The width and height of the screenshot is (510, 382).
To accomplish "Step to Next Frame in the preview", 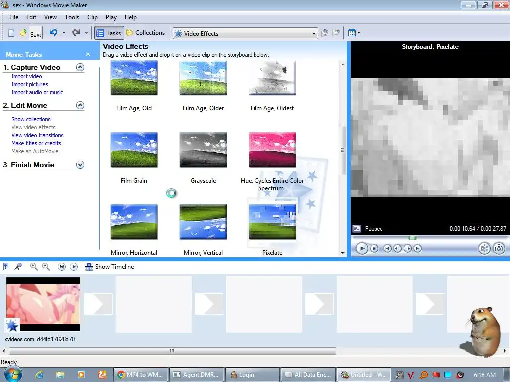I will 407,249.
